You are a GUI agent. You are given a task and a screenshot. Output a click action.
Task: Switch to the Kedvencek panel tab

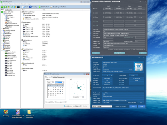coord(8,10)
